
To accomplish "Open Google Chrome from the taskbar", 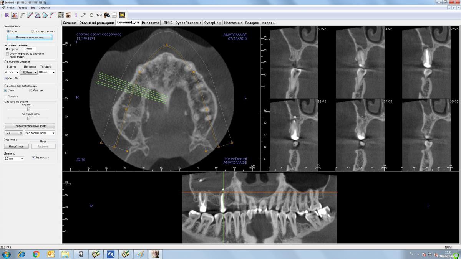I will (x=36, y=254).
